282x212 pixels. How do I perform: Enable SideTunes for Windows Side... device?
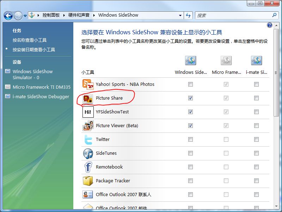(190, 153)
